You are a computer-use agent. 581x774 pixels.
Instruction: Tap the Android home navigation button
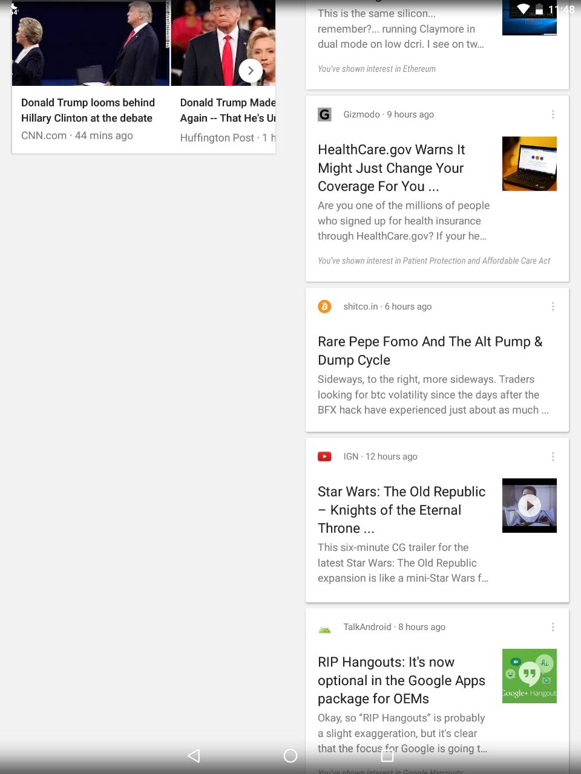pos(290,755)
